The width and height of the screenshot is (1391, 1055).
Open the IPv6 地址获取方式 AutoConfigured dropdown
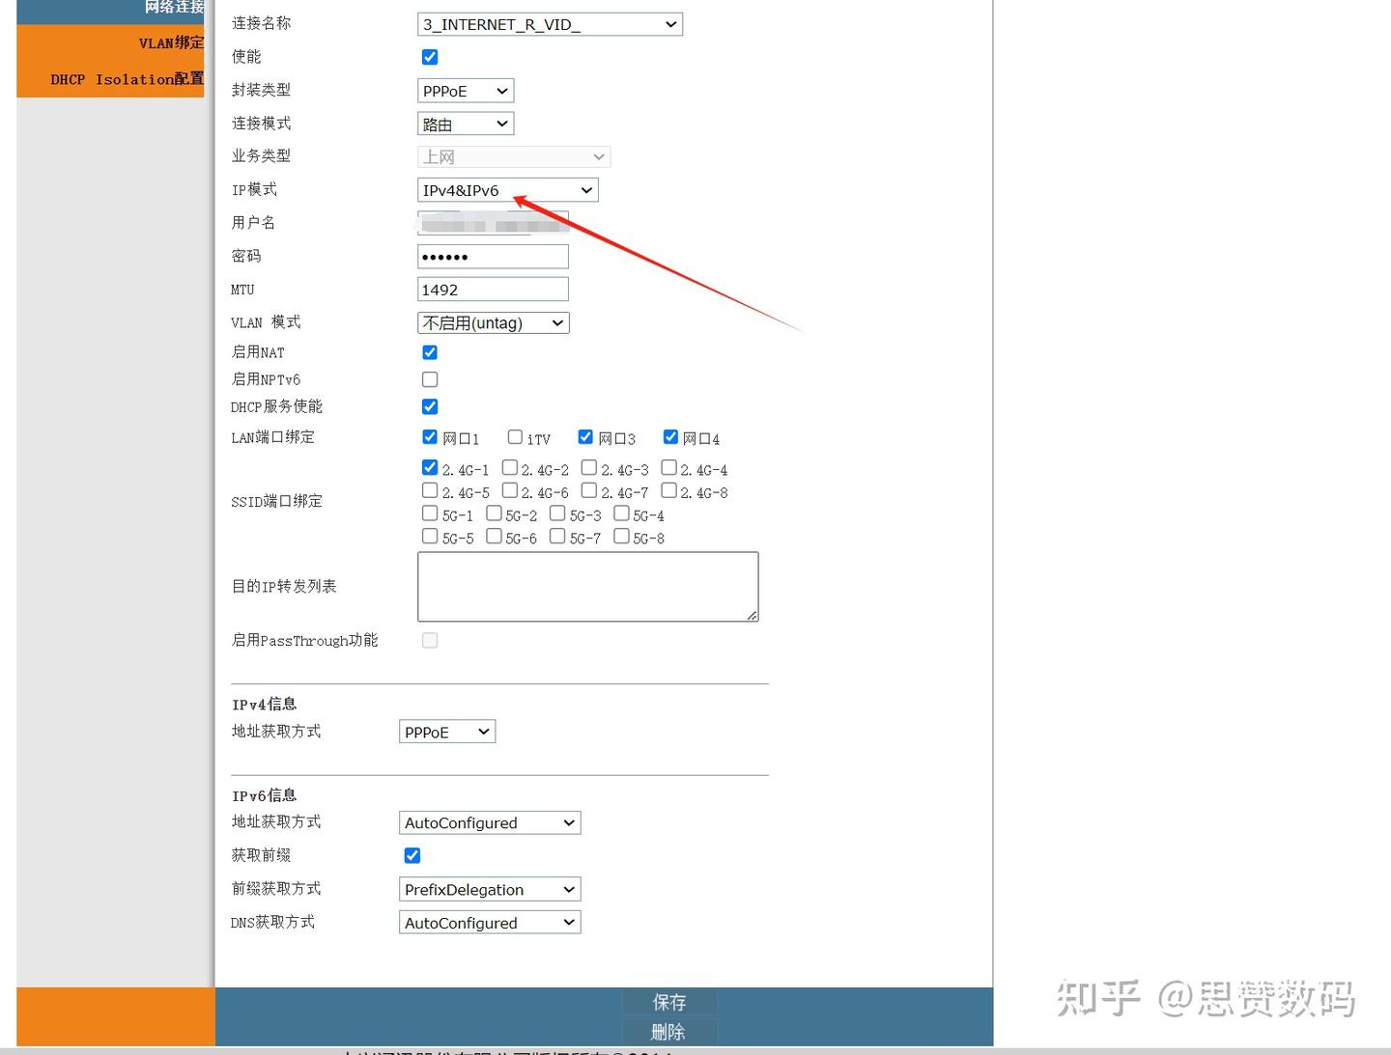coord(490,822)
